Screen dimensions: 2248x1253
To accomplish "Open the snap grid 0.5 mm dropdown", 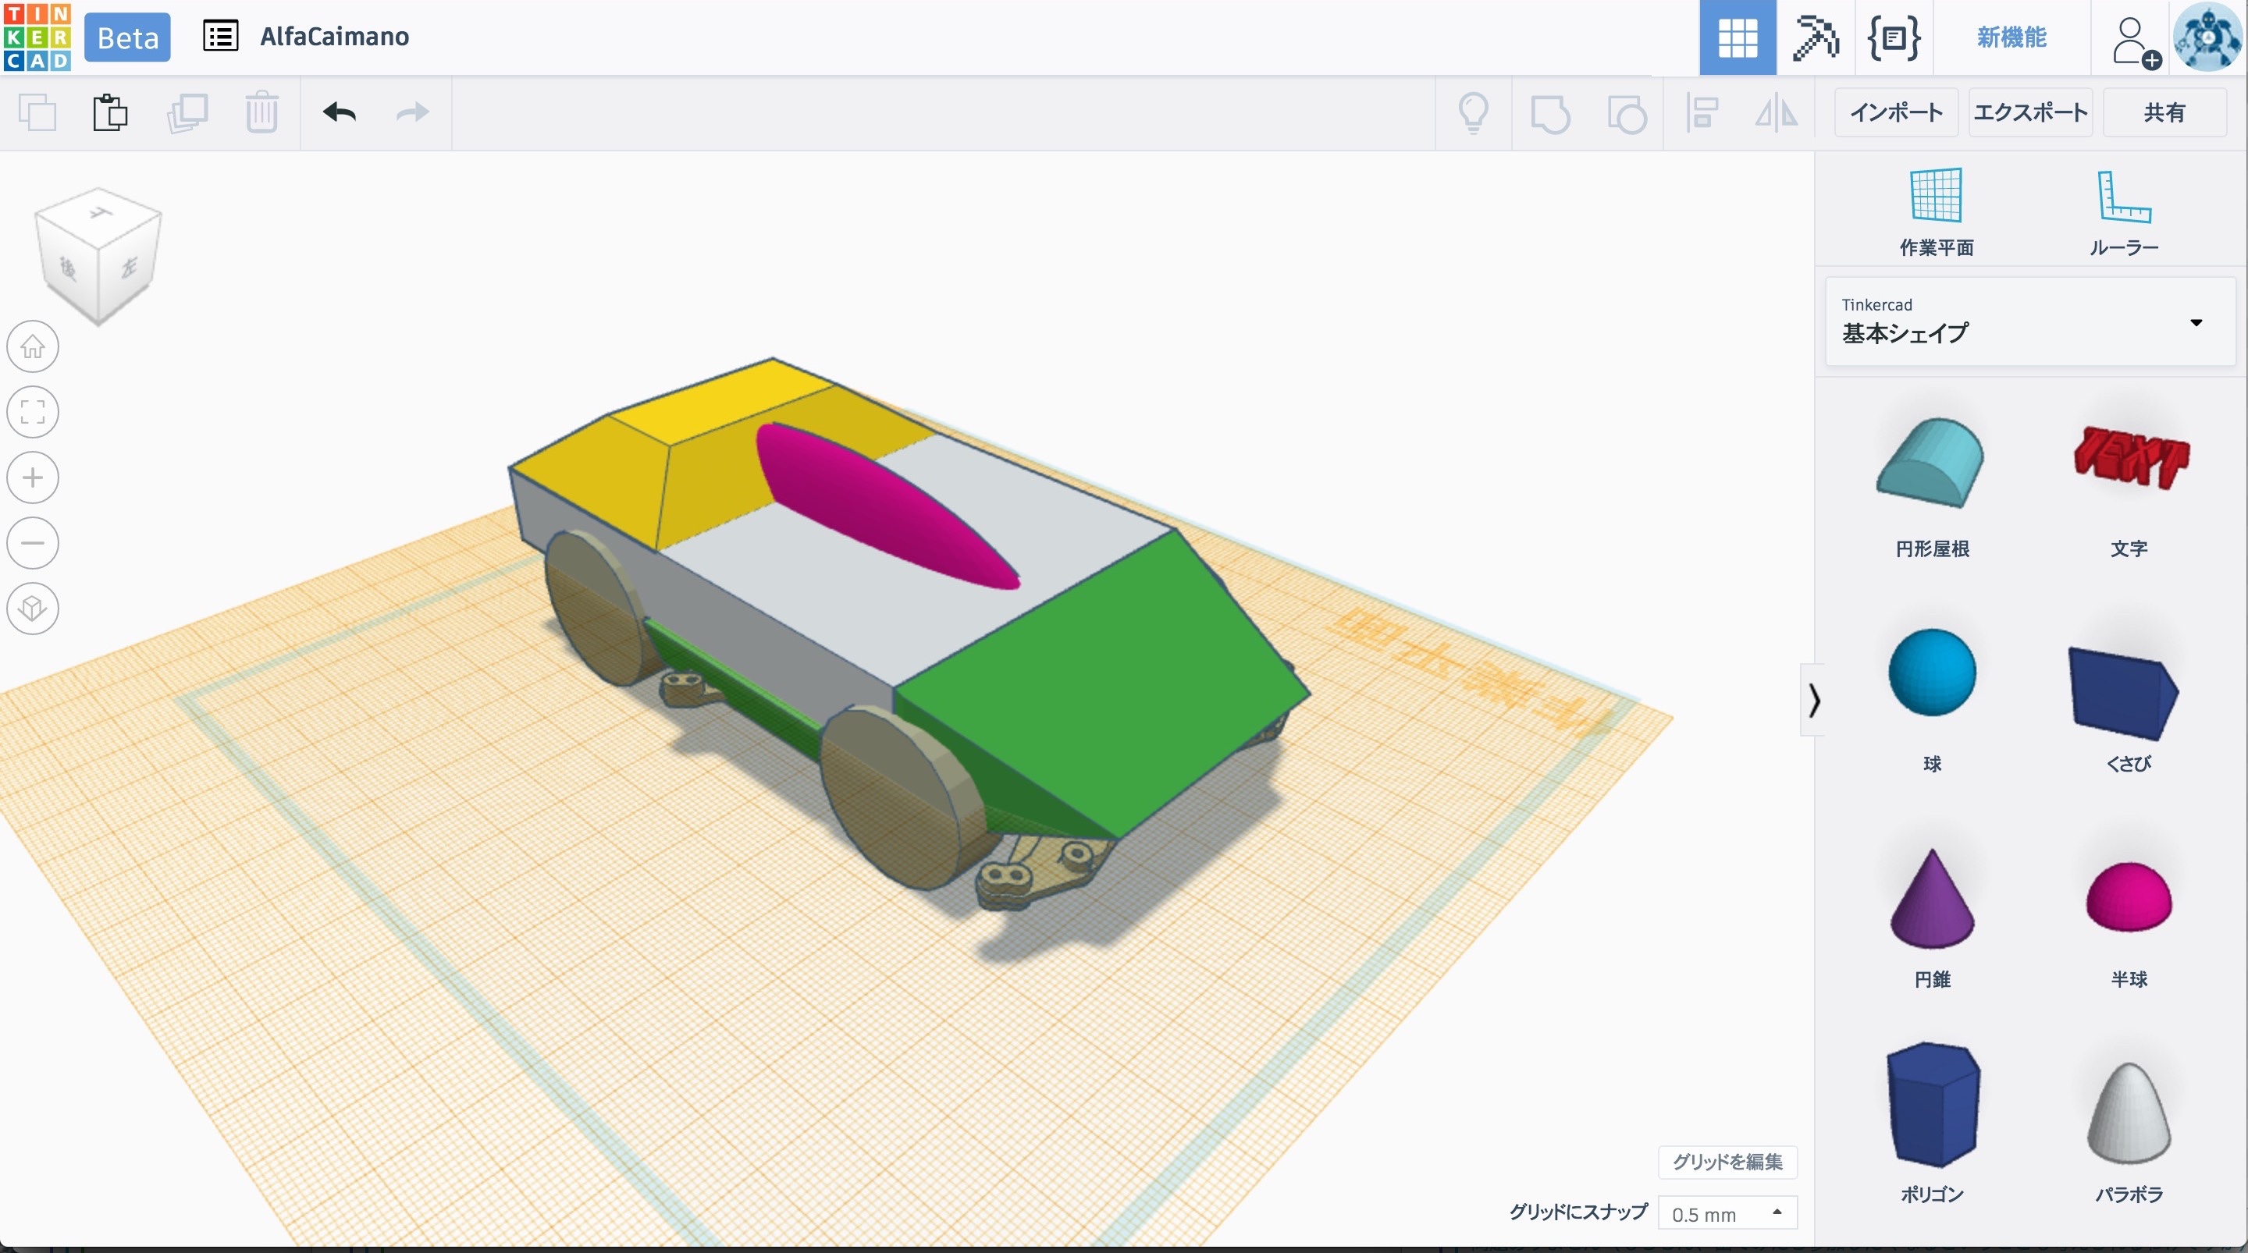I will (1726, 1214).
